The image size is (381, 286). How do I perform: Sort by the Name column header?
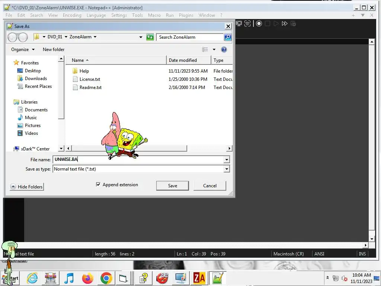116,60
